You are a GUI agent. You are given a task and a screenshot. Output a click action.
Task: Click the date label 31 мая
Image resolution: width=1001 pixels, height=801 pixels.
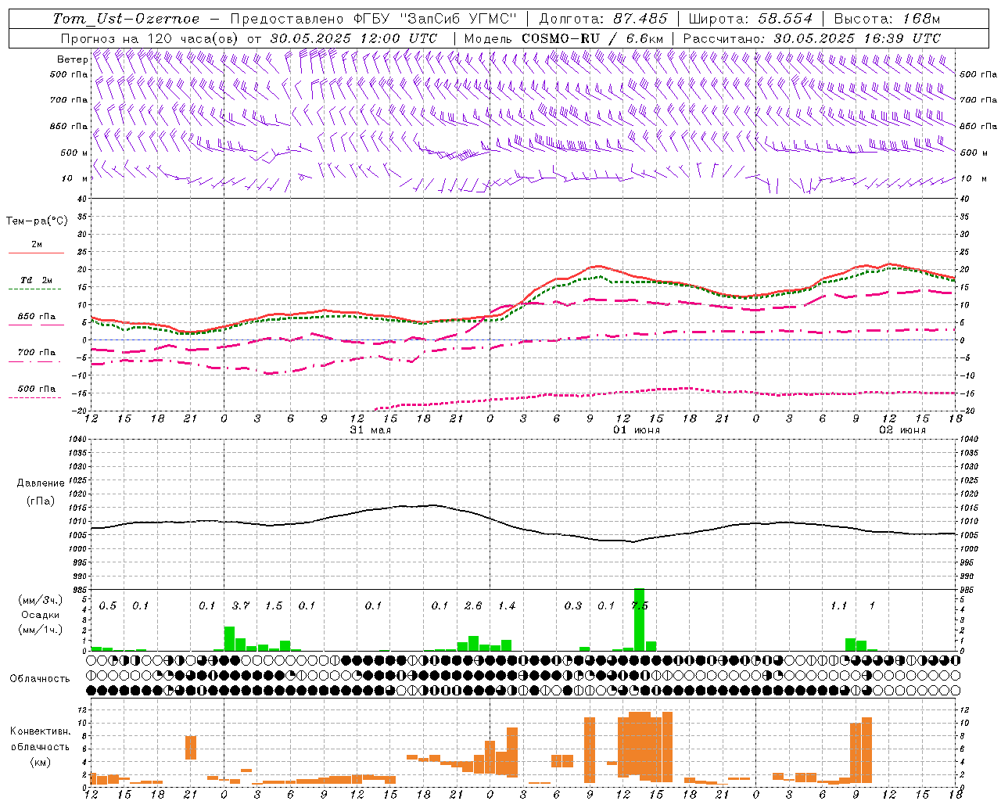click(x=371, y=430)
